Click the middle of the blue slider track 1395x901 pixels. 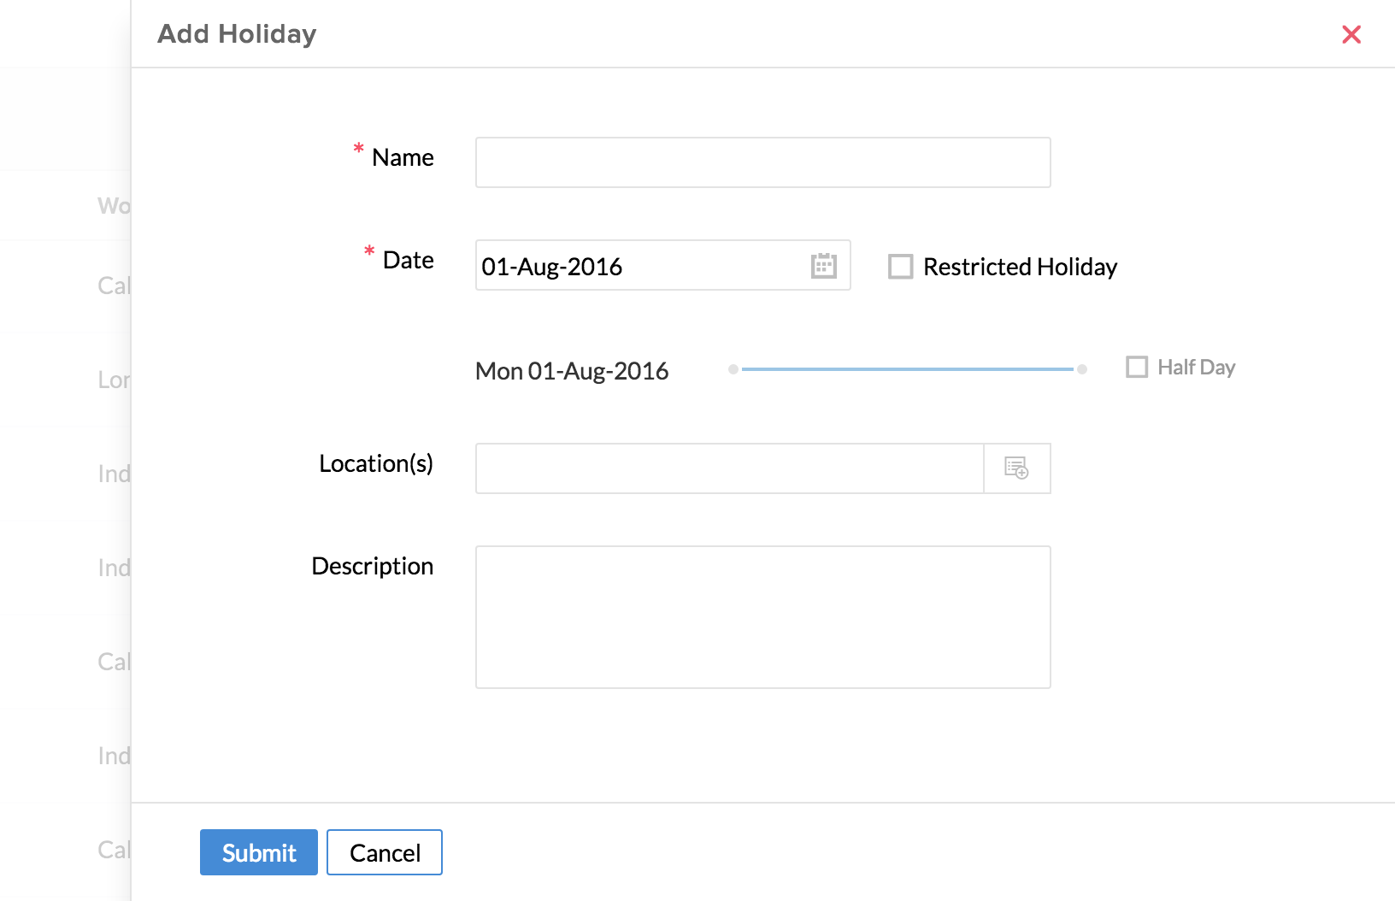(908, 369)
